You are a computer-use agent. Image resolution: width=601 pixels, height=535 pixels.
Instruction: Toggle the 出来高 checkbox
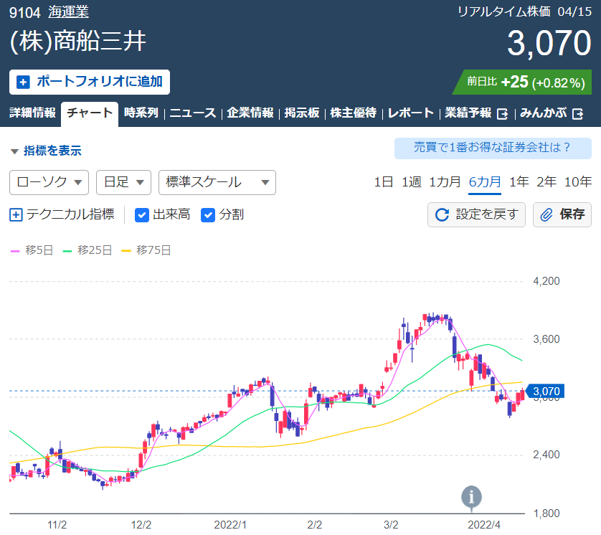tap(142, 215)
